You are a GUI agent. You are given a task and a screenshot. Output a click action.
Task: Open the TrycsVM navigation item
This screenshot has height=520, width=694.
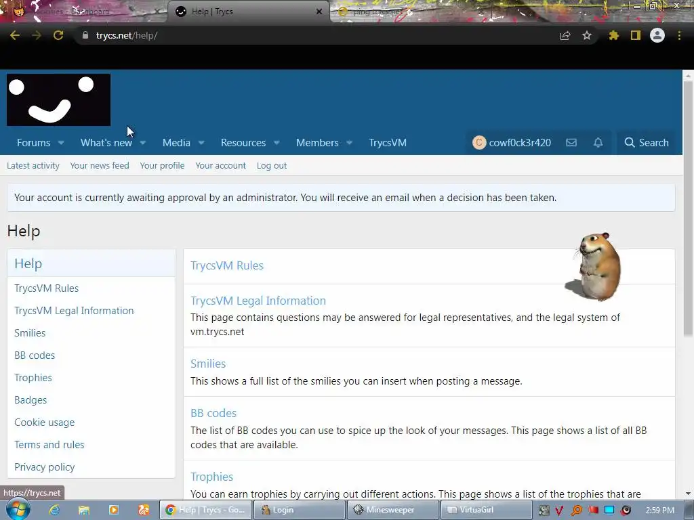tap(388, 143)
